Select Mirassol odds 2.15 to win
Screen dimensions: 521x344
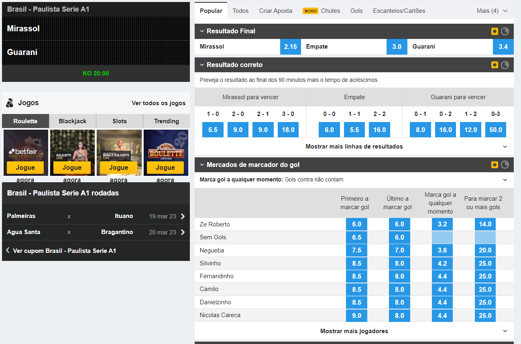(x=290, y=47)
